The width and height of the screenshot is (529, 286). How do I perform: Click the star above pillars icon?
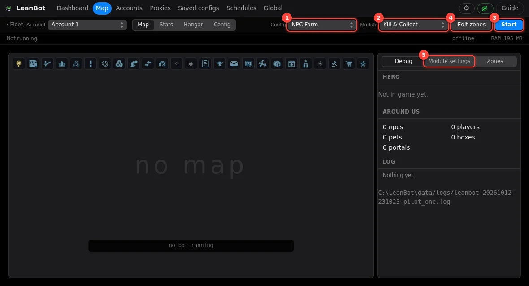click(306, 63)
